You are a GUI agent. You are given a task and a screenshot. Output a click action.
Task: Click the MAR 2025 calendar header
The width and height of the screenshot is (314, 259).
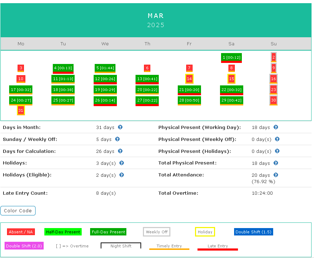pos(156,20)
